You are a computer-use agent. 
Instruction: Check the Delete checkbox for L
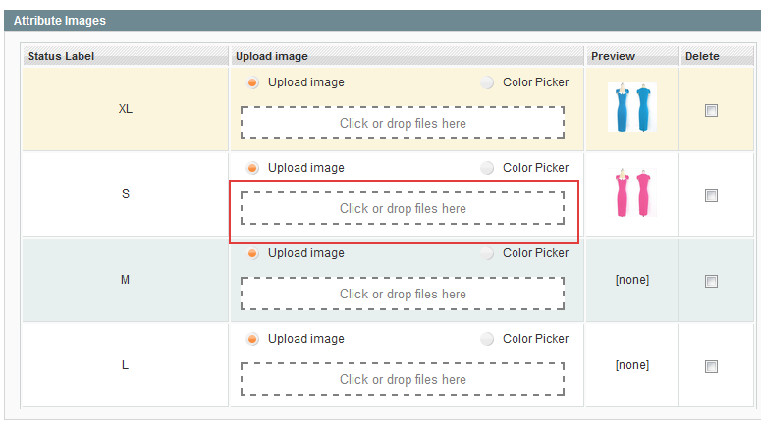711,366
